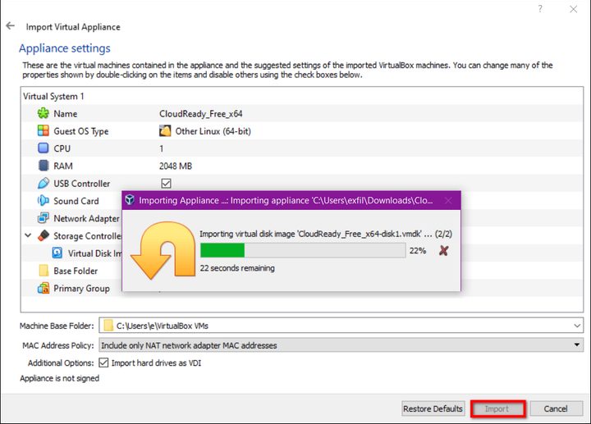Viewport: 591px width, 424px height.
Task: Toggle Import hard drives as VDI checkbox
Action: (x=103, y=362)
